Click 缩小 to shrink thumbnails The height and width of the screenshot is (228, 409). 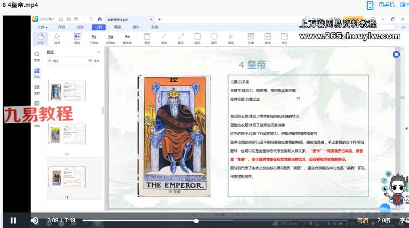(x=54, y=61)
